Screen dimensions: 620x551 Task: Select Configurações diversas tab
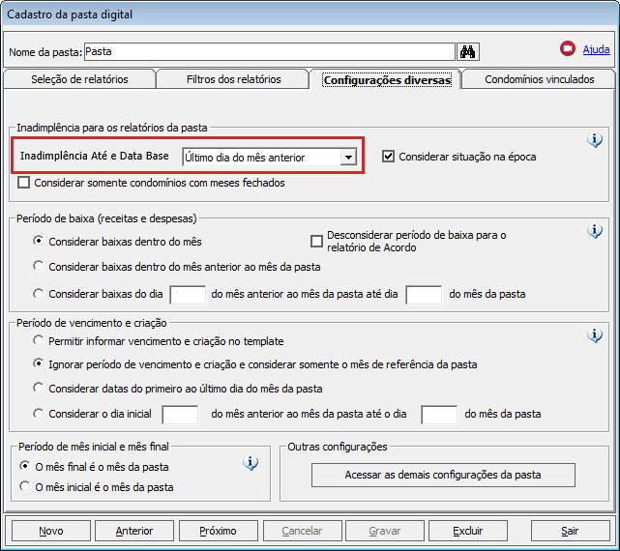(x=387, y=80)
